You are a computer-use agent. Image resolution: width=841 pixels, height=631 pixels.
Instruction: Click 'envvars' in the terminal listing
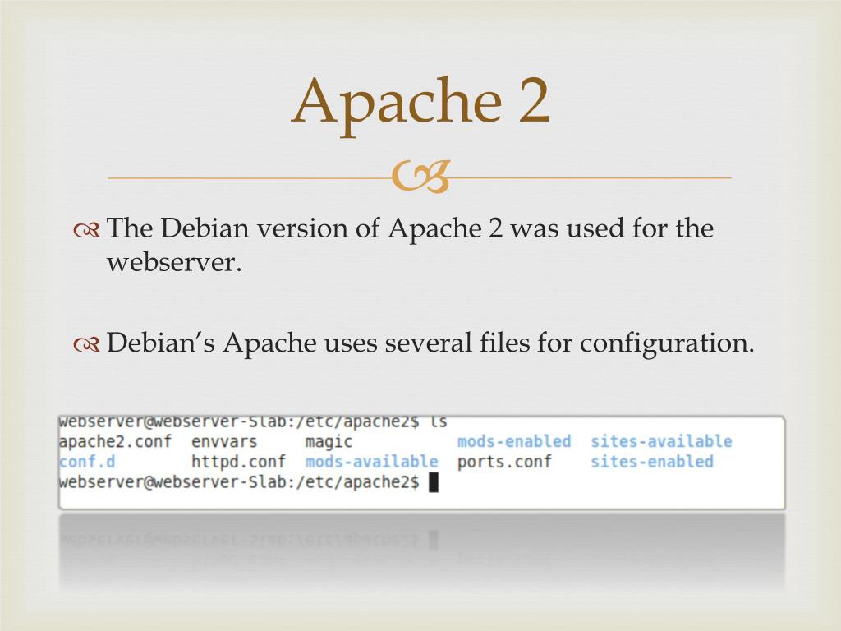pos(224,442)
